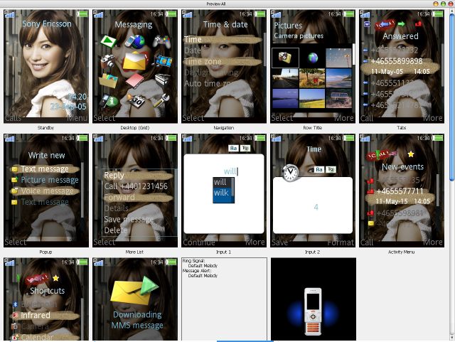Open the Input 2 preview thumbnail
Screen dimensions: 455x342
[x=313, y=191]
